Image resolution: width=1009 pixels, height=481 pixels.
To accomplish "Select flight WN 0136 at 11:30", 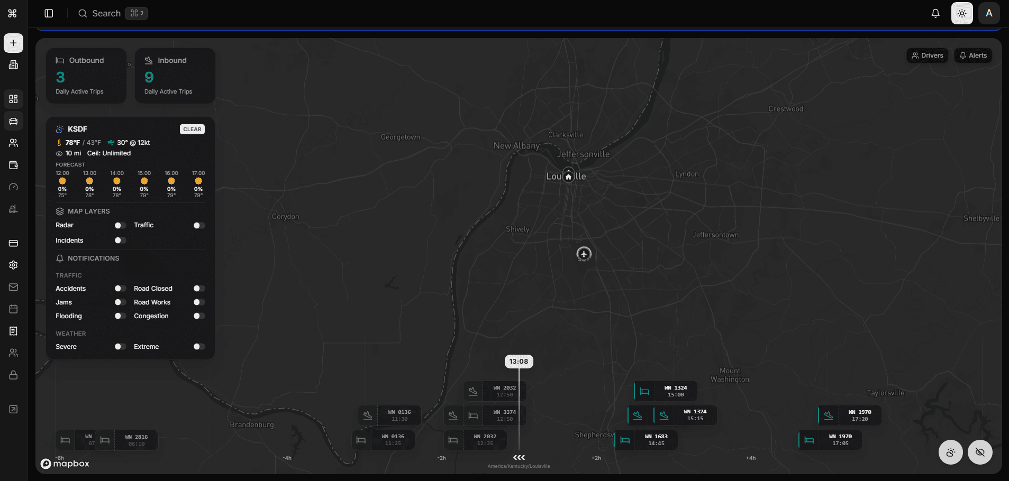I will pyautogui.click(x=389, y=415).
